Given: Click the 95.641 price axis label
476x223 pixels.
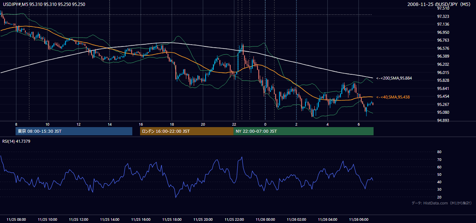Looking at the screenshot, I should [442, 88].
